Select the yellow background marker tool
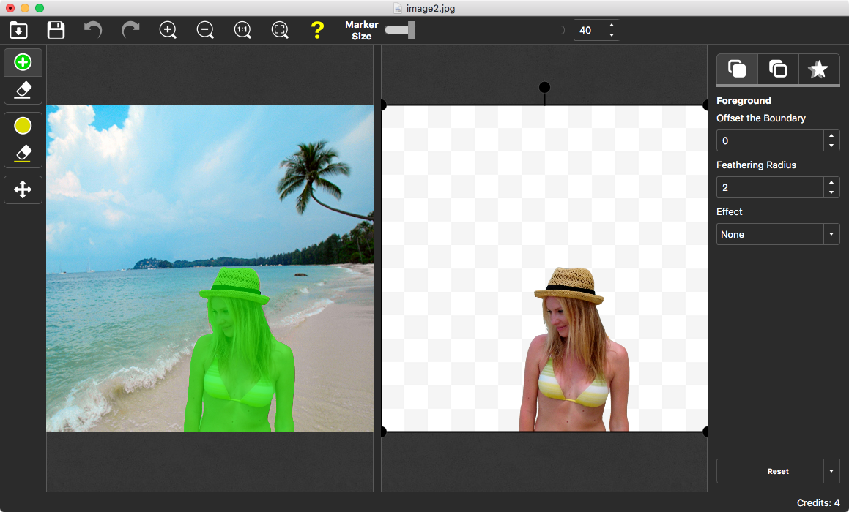 pos(23,126)
